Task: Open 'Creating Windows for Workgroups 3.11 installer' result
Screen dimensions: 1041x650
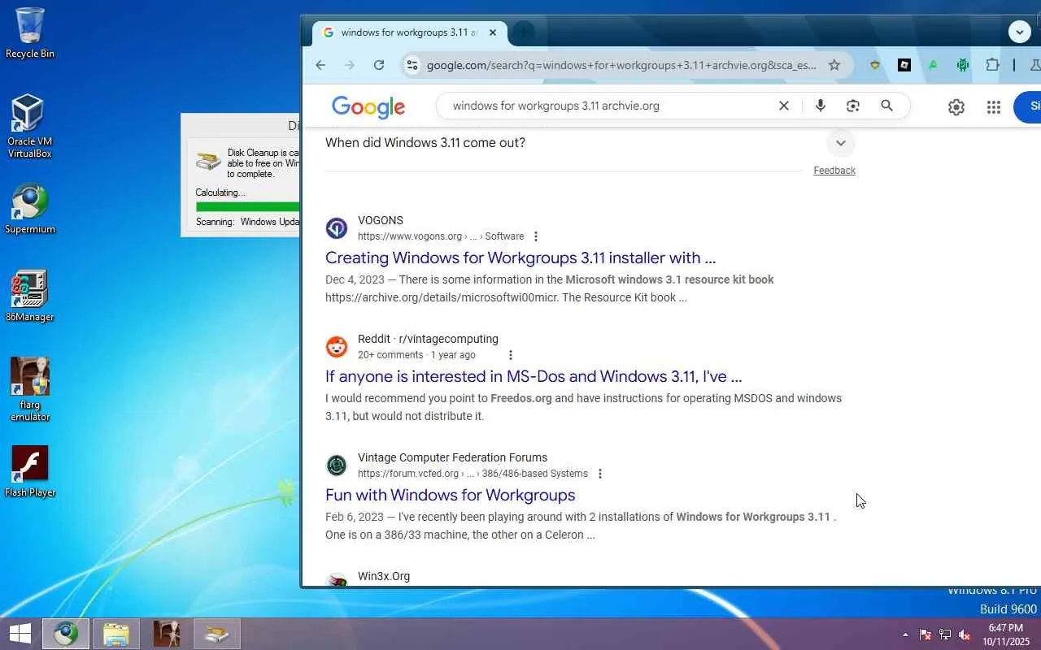Action: pyautogui.click(x=520, y=258)
